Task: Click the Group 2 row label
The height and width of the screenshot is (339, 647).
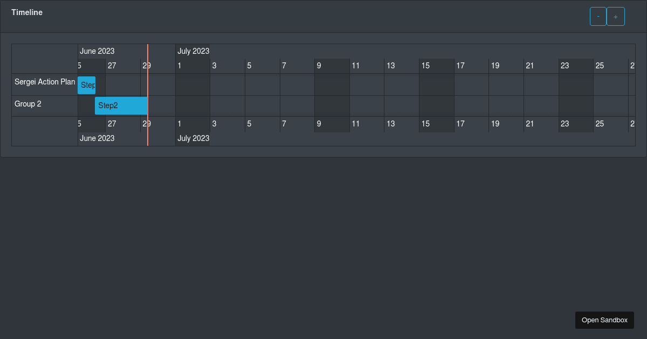Action: pyautogui.click(x=27, y=103)
